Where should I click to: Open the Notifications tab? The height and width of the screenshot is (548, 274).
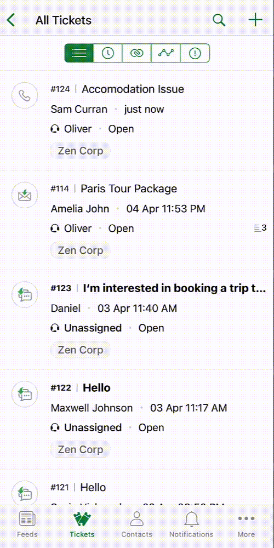(191, 525)
